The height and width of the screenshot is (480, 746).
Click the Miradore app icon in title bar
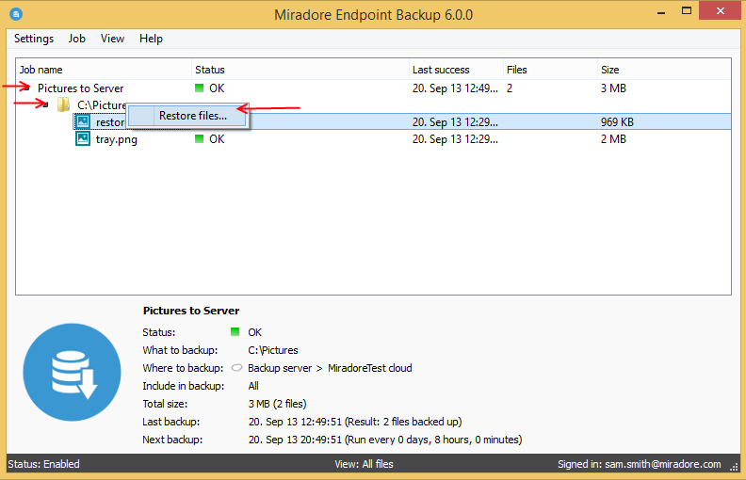[16, 14]
